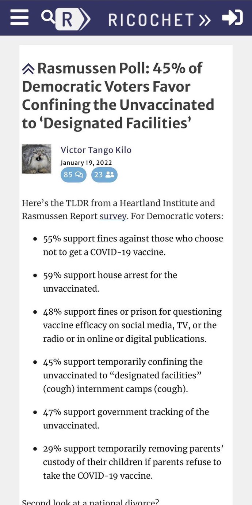View the author's cat avatar image
Screen dimensions: 252x505
[37, 159]
